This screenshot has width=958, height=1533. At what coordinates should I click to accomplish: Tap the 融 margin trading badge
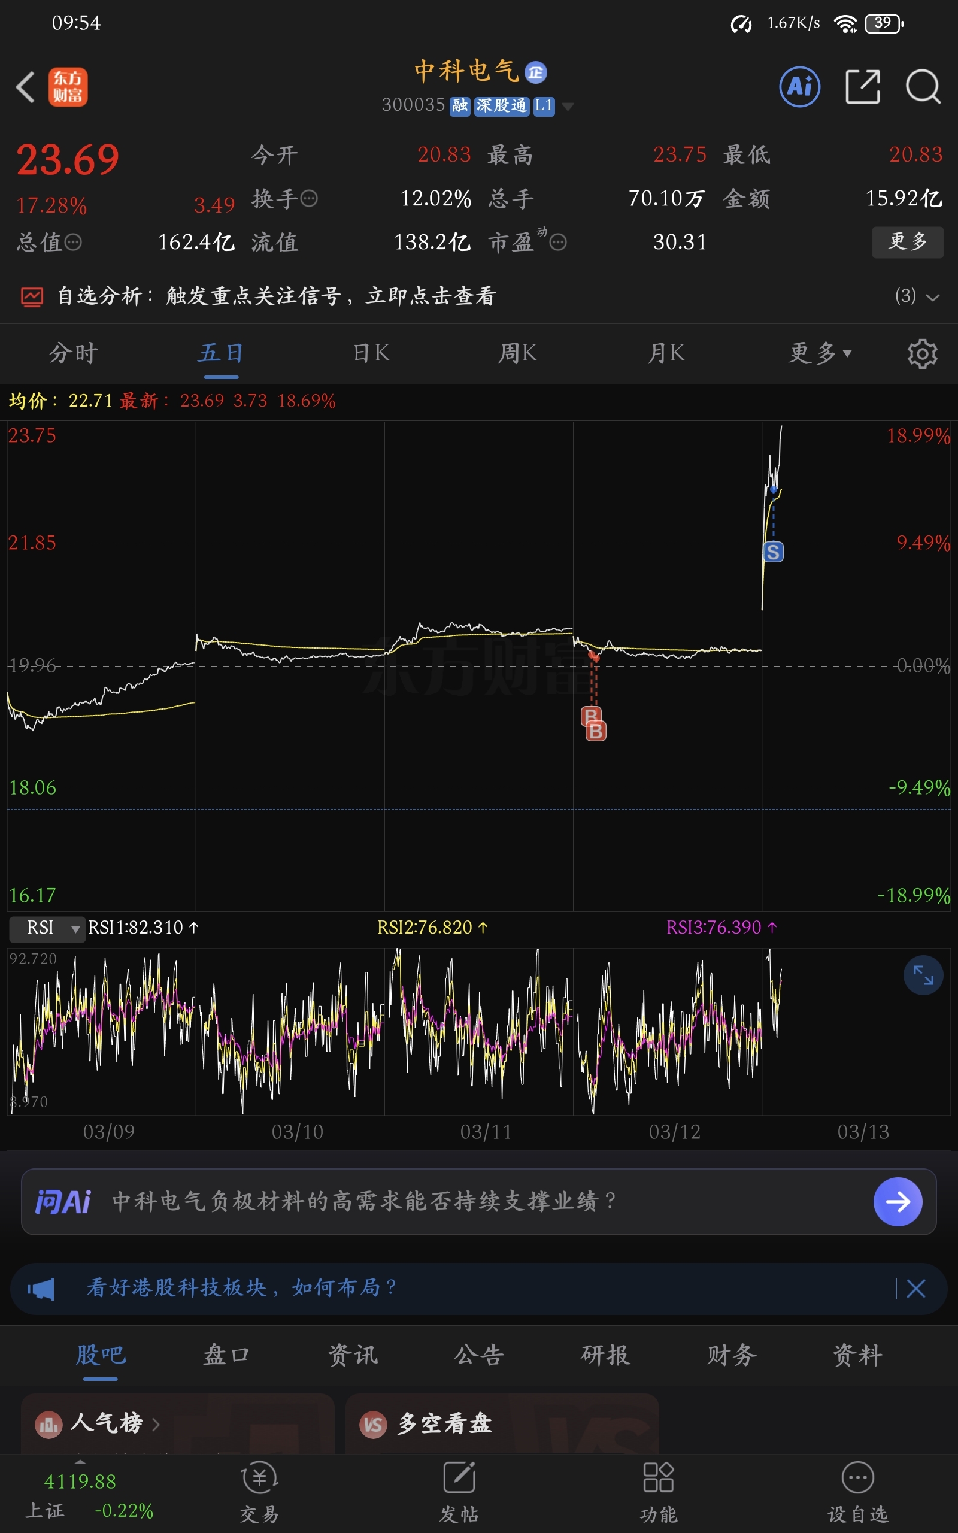pyautogui.click(x=460, y=106)
